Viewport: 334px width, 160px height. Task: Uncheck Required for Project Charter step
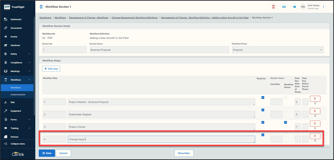pos(263,122)
